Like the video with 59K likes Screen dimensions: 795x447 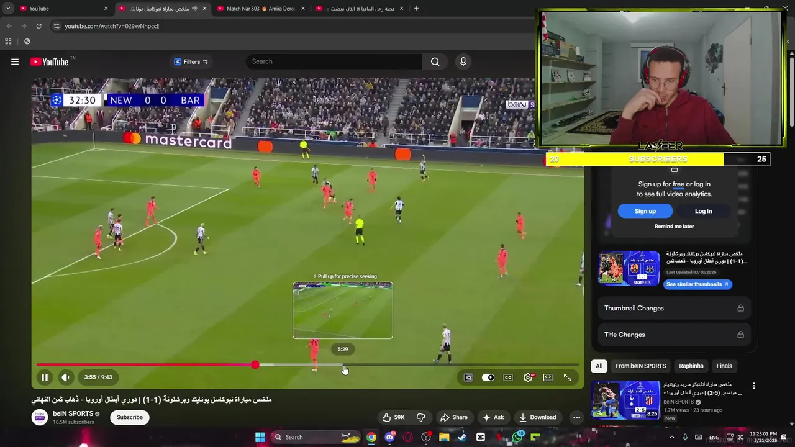click(393, 417)
